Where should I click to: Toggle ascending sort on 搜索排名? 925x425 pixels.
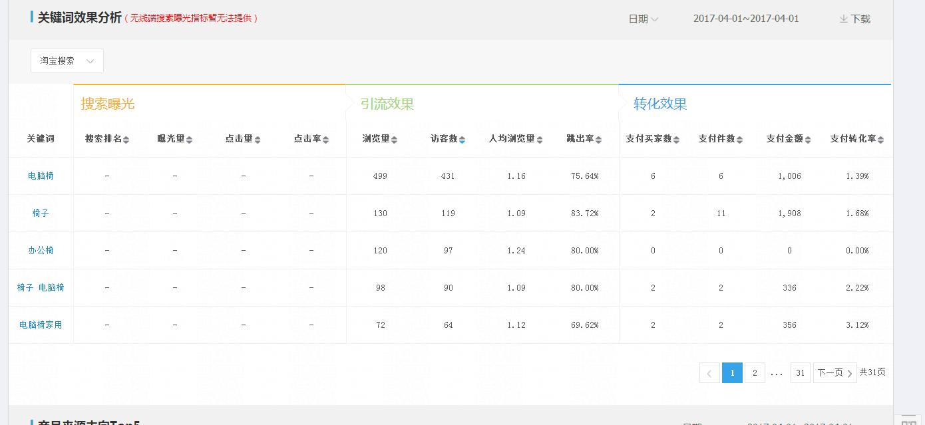(x=125, y=139)
